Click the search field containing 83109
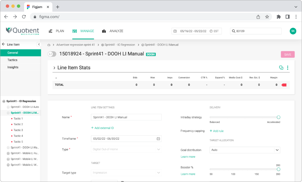 (x=255, y=31)
